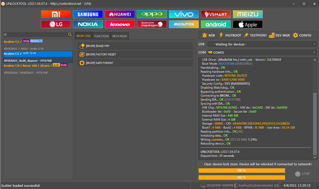319x189 pixels.
Task: Click the 'Bypassing authentication... OK' log line
Action: point(221,92)
